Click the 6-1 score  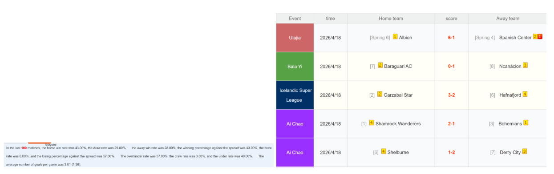451,38
